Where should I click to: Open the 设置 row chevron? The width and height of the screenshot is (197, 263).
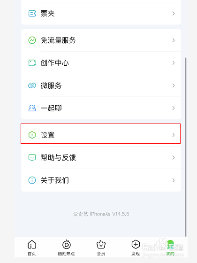pos(174,135)
